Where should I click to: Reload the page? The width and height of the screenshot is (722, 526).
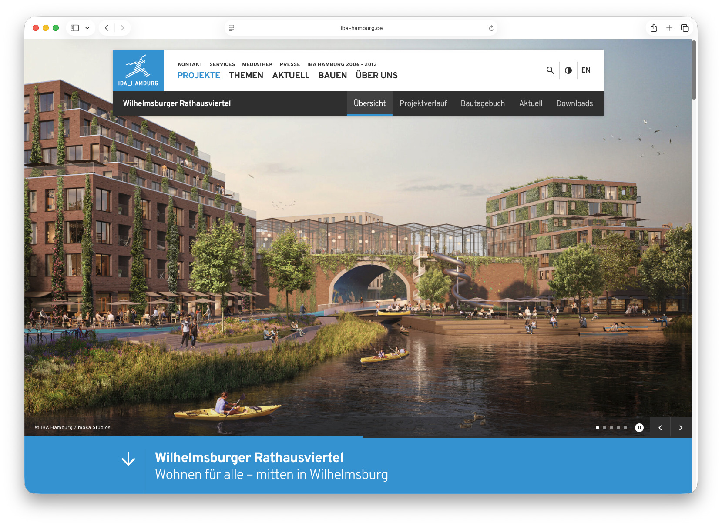[491, 28]
